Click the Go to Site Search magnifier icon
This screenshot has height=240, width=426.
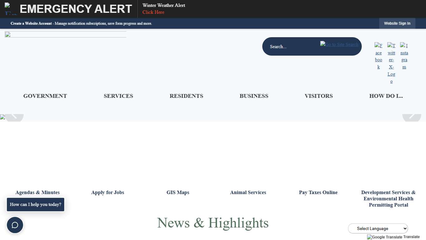point(339,44)
